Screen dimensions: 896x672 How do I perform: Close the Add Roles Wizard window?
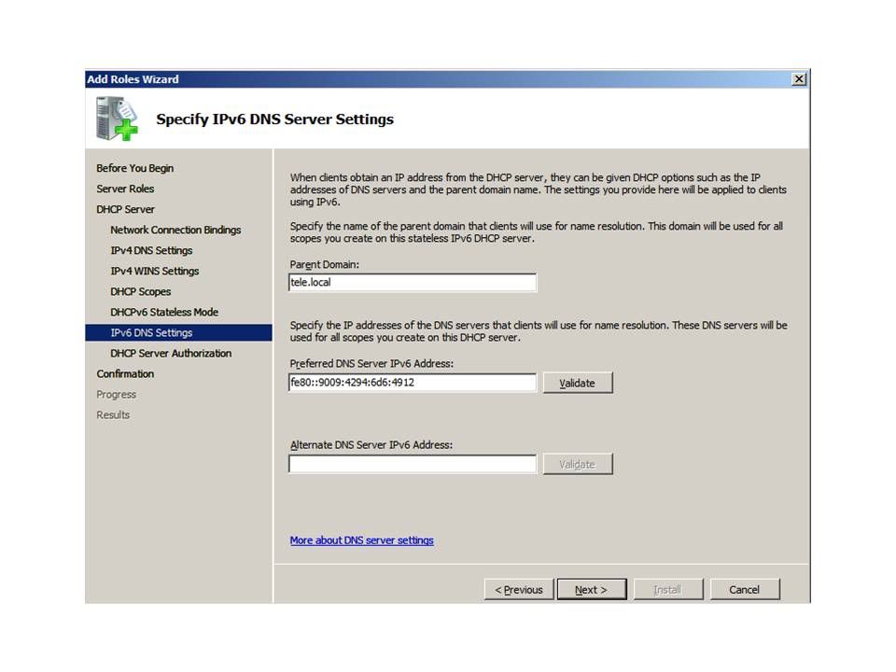(x=799, y=79)
